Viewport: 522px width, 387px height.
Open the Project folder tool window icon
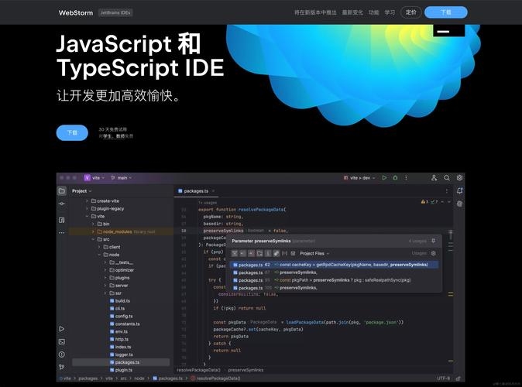(61, 190)
